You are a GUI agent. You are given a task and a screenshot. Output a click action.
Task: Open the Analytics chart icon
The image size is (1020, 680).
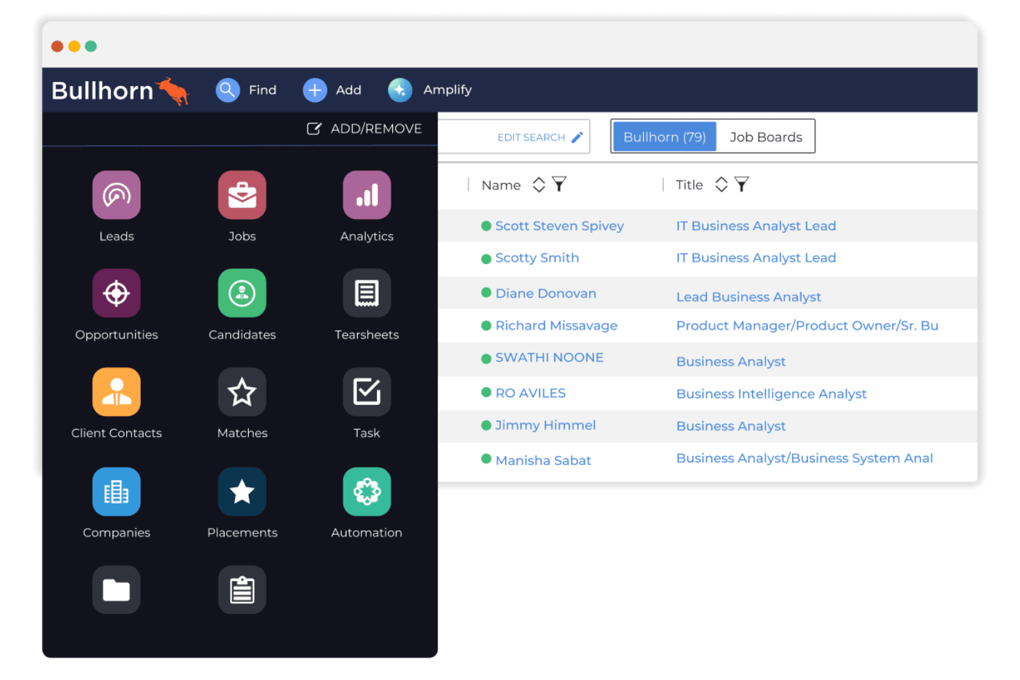(x=367, y=195)
